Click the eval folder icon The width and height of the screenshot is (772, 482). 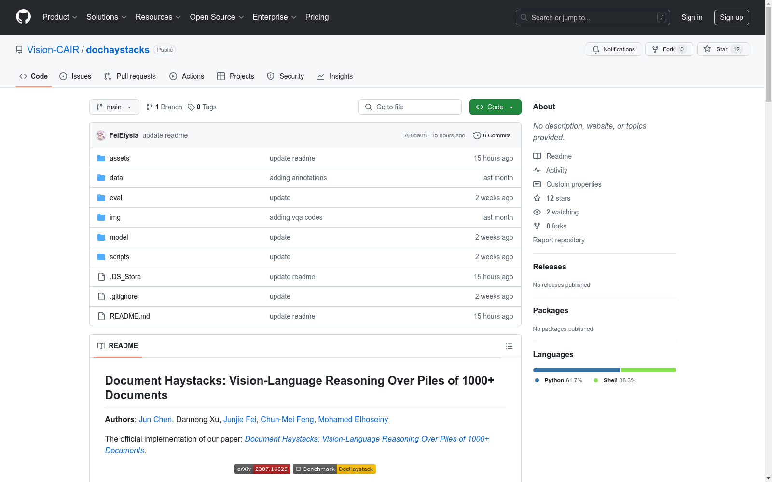click(x=101, y=198)
